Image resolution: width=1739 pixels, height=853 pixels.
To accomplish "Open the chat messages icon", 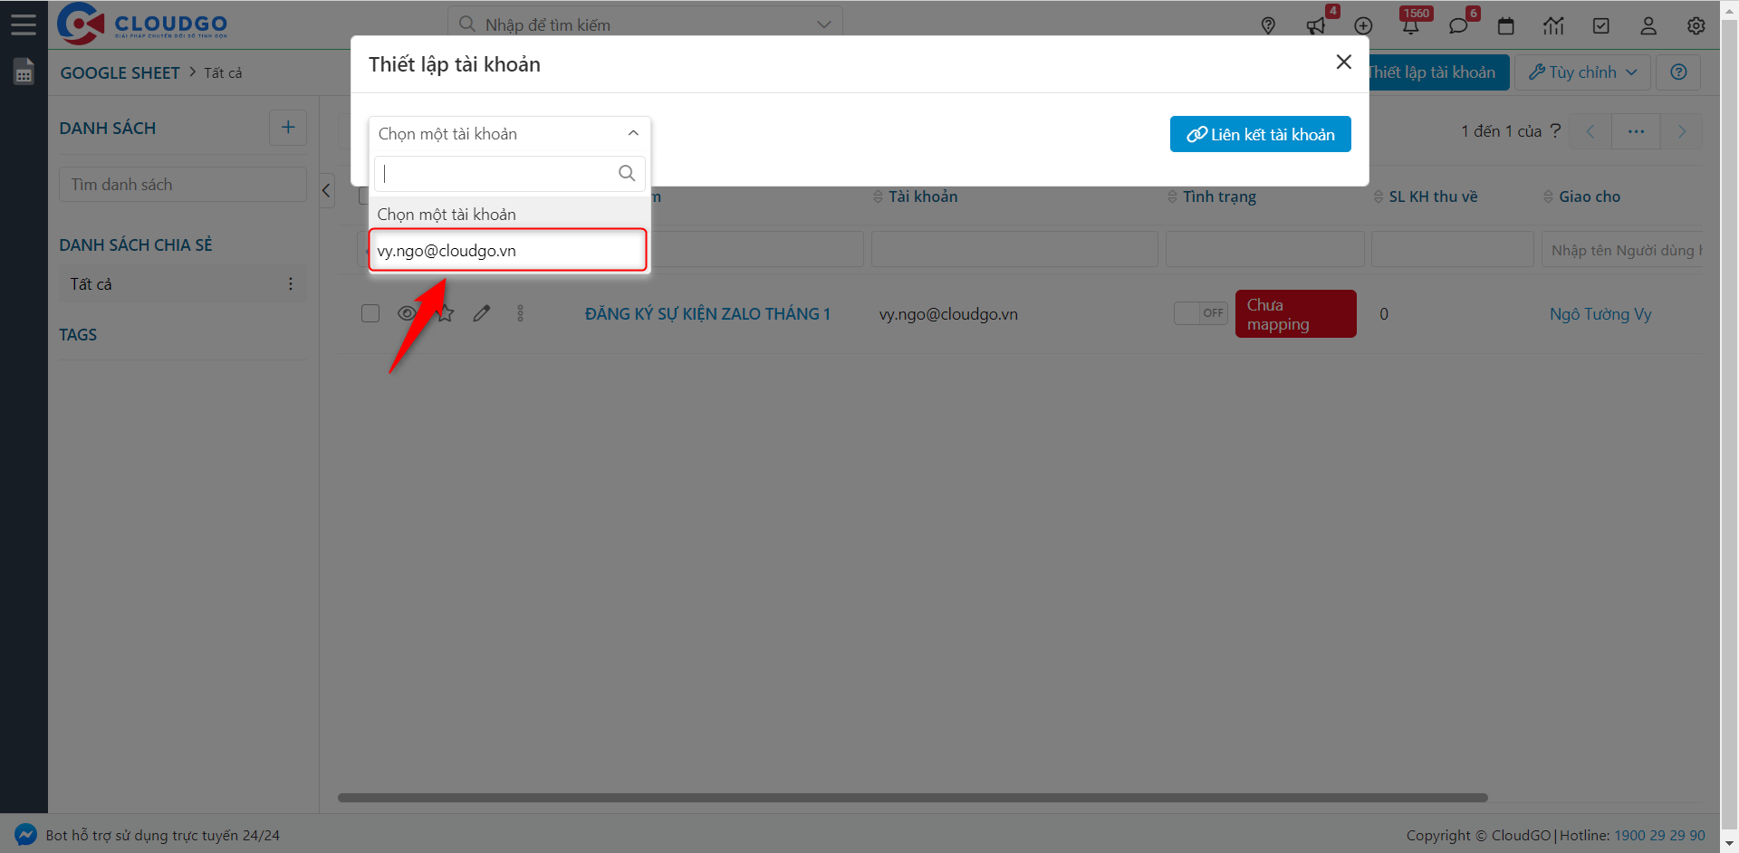I will click(1458, 25).
